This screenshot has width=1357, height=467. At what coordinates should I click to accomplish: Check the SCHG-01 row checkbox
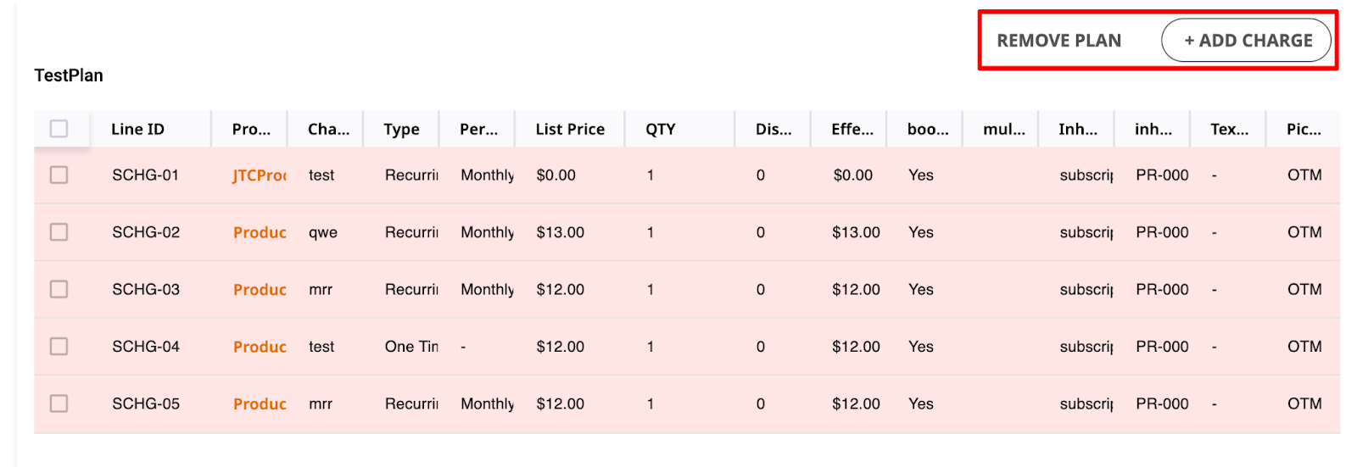[x=59, y=175]
